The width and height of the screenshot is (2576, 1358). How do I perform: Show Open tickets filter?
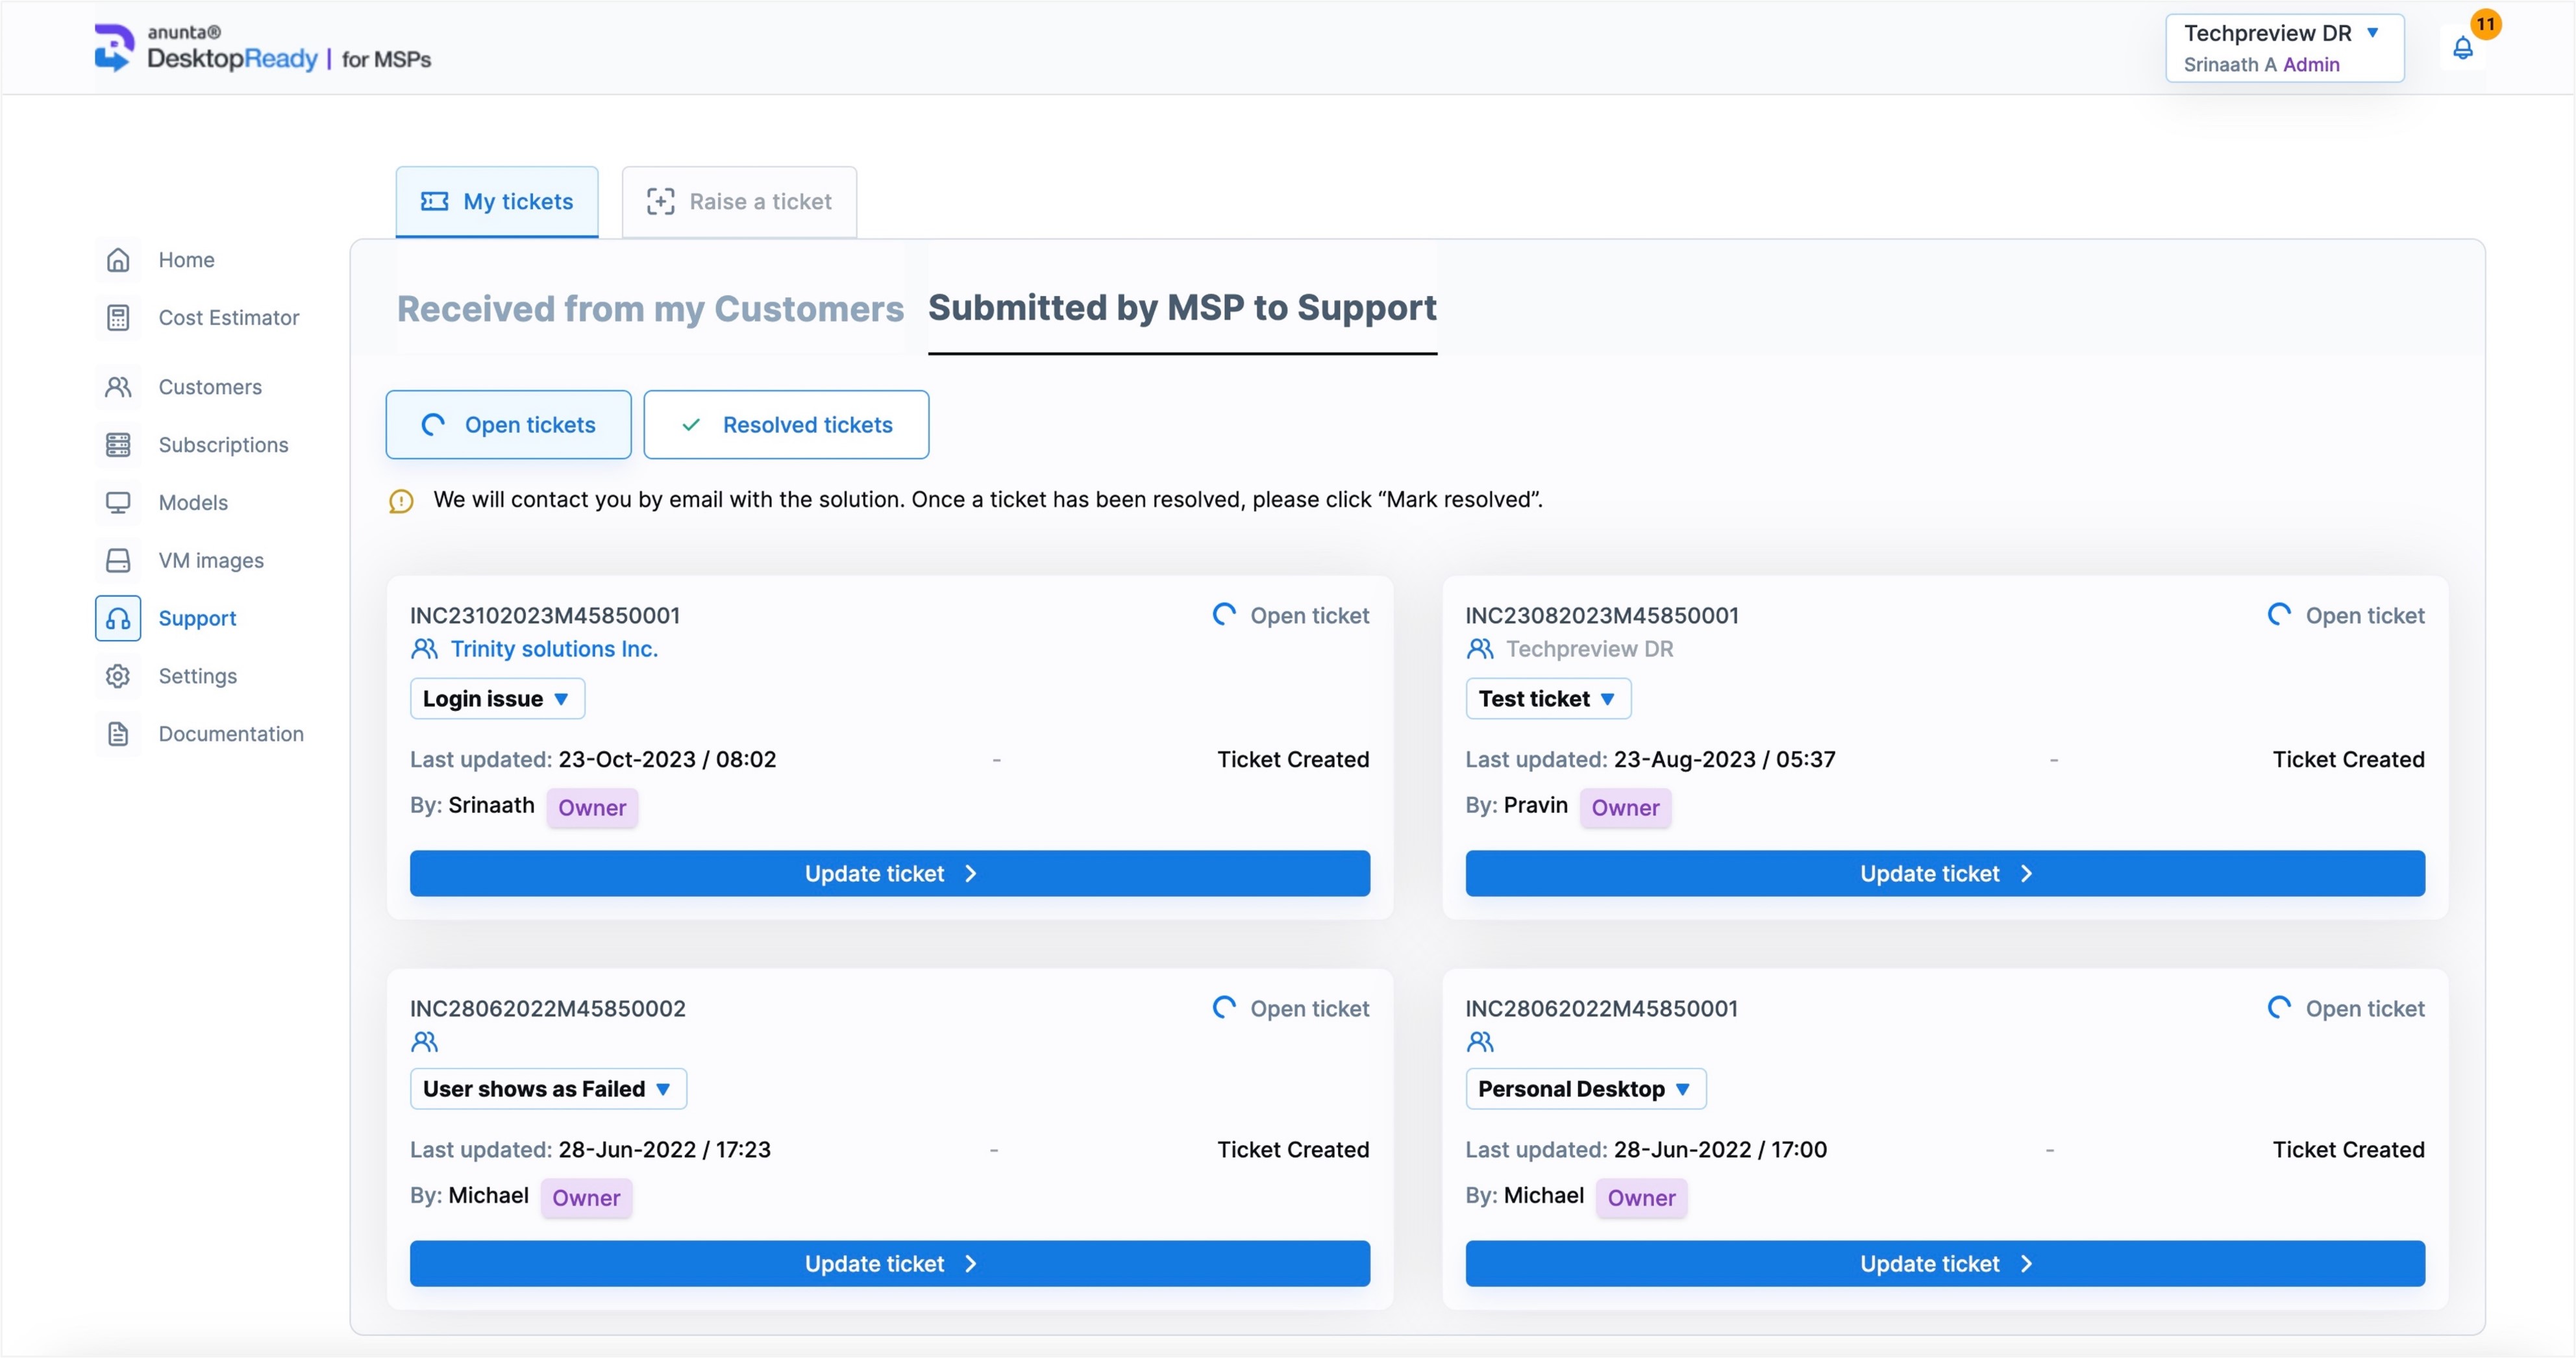[508, 425]
